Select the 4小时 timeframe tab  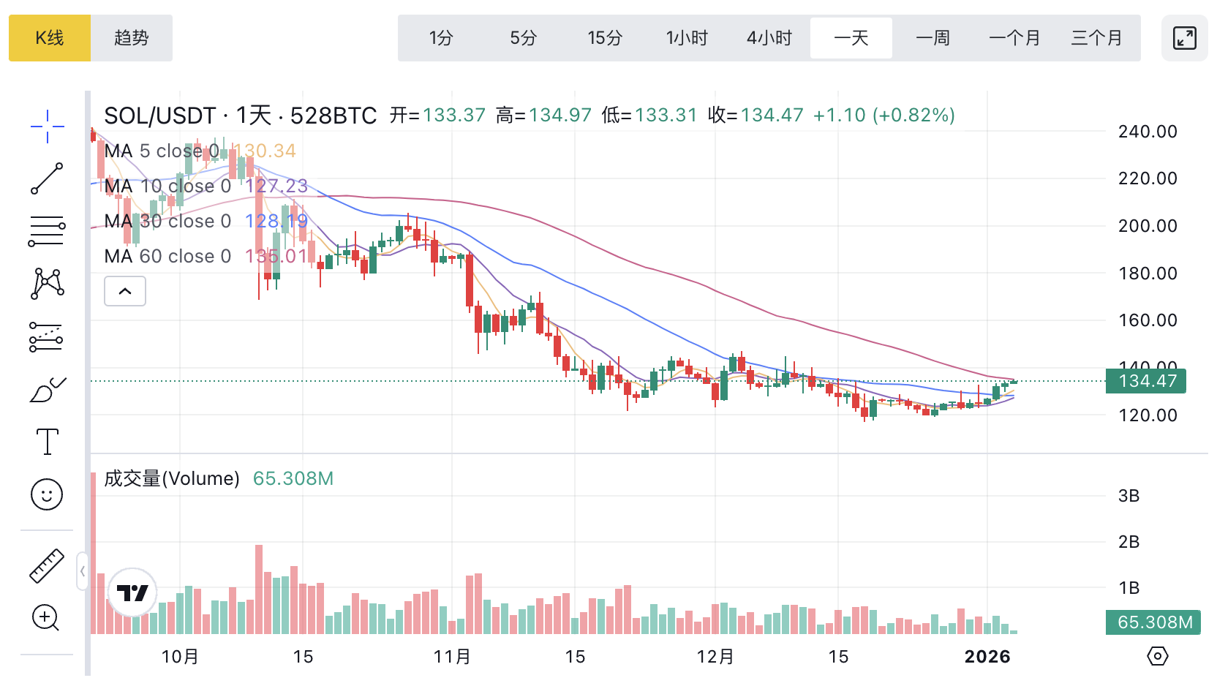[769, 38]
